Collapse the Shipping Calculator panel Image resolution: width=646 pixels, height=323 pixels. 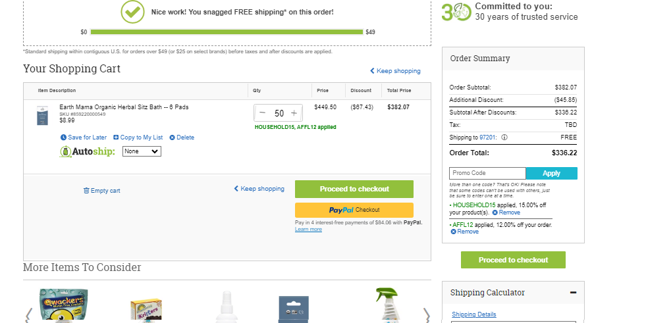click(x=573, y=293)
